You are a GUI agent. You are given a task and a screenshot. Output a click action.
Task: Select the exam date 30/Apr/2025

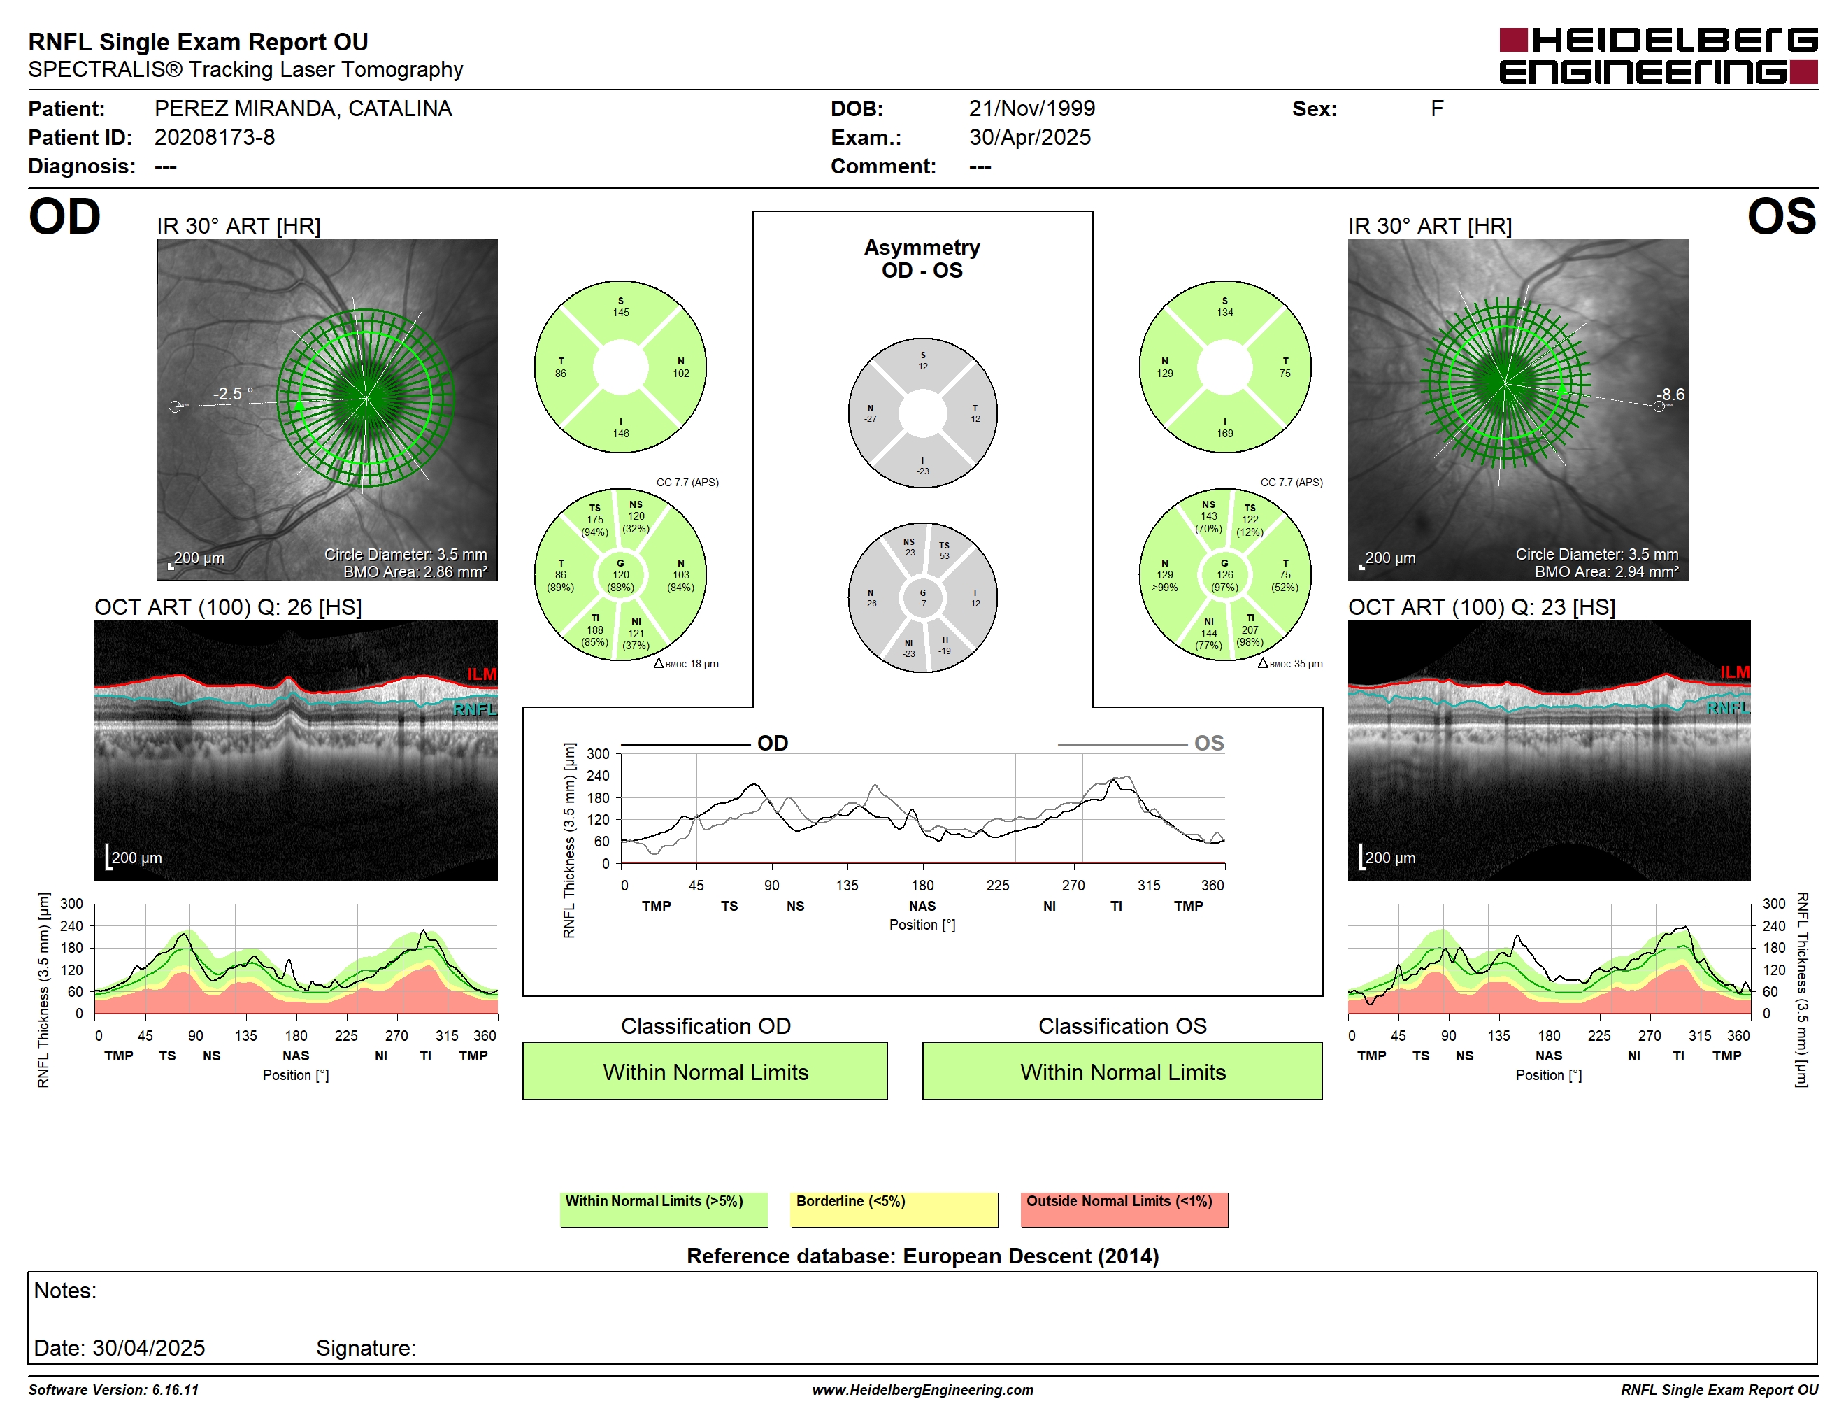point(1029,137)
